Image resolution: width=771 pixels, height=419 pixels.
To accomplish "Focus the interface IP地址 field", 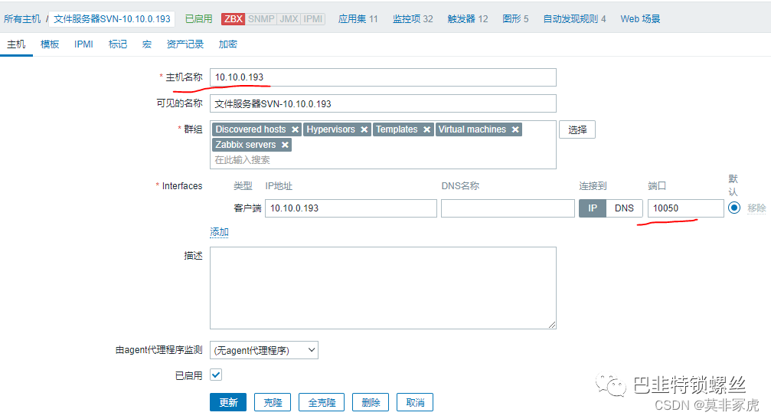I will click(x=351, y=208).
